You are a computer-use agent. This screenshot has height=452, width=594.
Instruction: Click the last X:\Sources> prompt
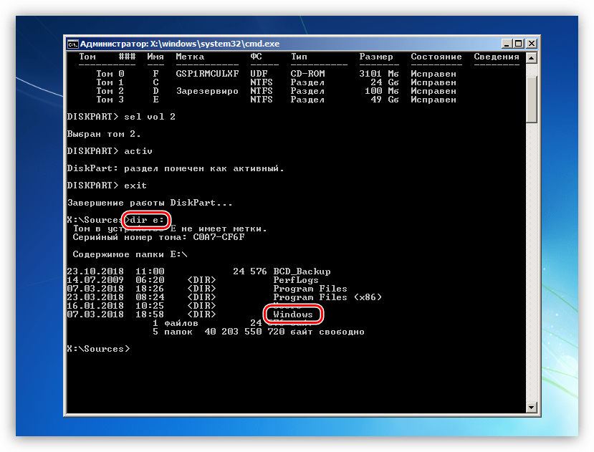coord(98,349)
